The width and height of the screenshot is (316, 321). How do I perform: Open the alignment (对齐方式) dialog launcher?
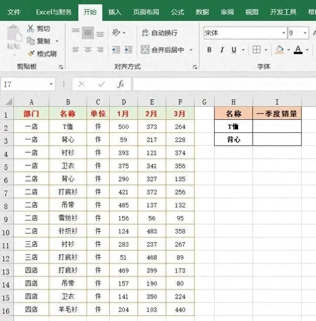tap(195, 67)
